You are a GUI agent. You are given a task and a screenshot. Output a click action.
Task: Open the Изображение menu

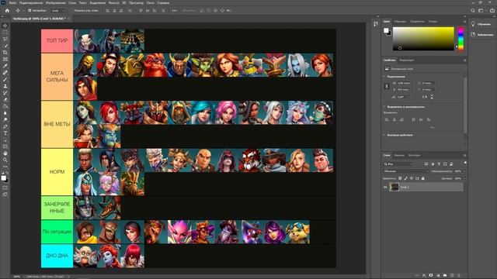pyautogui.click(x=56, y=3)
